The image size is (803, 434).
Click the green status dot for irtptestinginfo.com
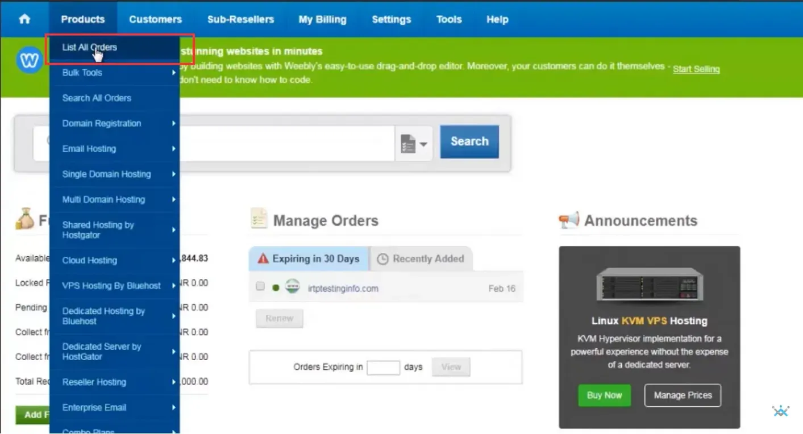click(276, 287)
